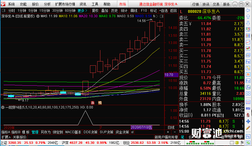The height and width of the screenshot is (146, 252).
Task: Click the F5 sidebar icon
Action: (248, 137)
